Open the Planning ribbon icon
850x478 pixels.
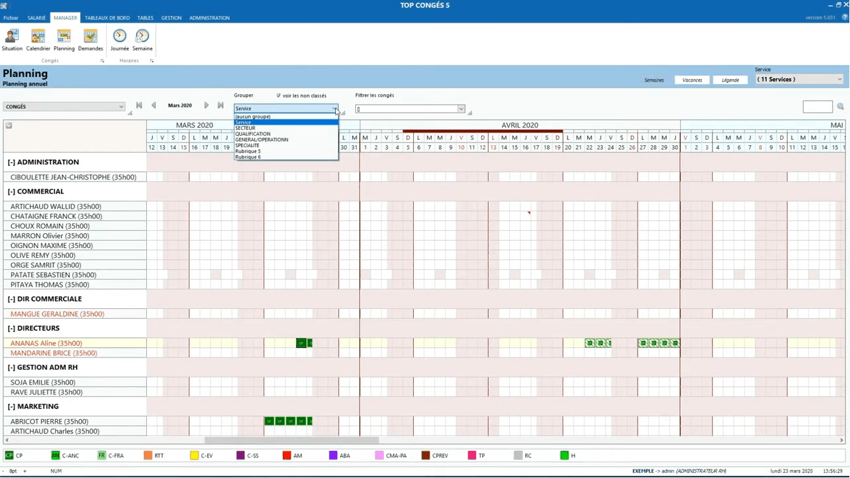[x=64, y=36]
